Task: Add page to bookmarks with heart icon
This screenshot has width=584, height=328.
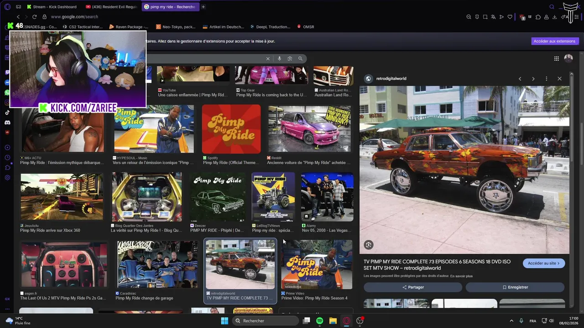Action: (510, 17)
